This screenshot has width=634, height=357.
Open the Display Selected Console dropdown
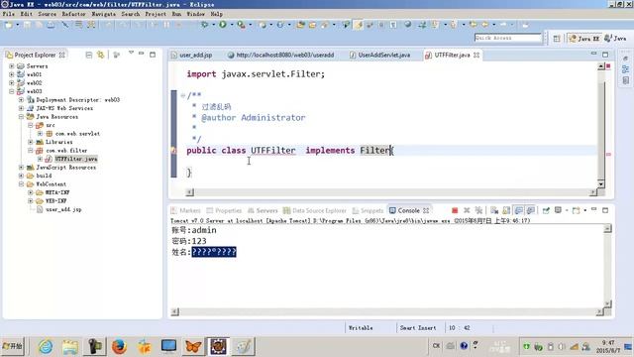point(567,210)
